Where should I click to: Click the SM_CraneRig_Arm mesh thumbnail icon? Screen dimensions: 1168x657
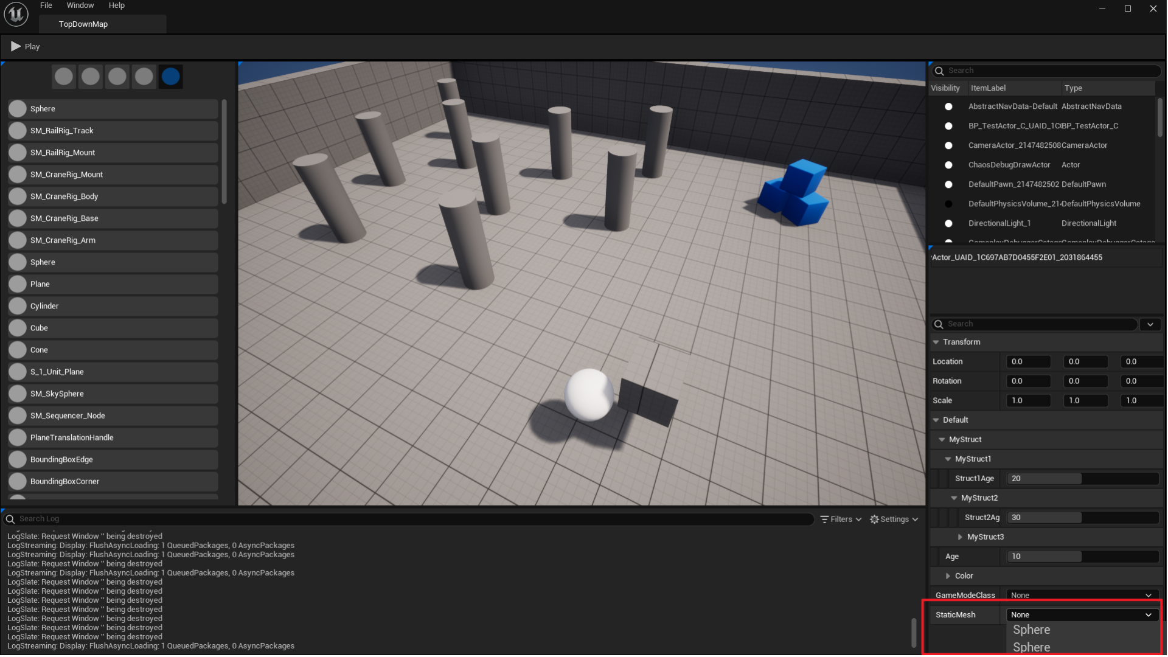[18, 240]
